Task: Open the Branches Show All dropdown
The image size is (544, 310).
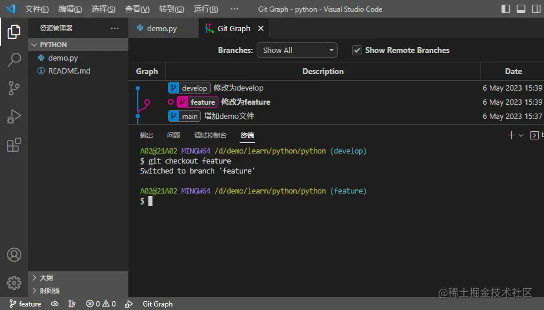Action: [297, 50]
